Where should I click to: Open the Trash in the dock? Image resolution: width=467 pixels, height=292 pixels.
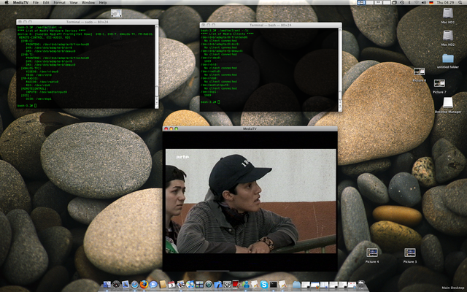[x=361, y=285]
